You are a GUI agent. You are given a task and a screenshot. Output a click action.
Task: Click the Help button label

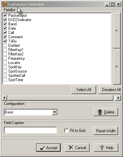[x=110, y=148]
